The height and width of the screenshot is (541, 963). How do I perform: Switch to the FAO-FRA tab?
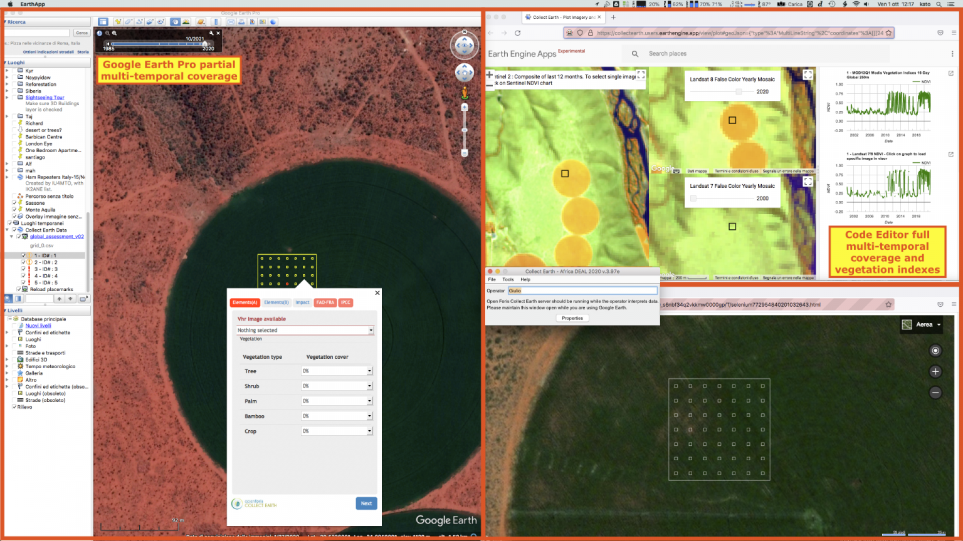325,302
